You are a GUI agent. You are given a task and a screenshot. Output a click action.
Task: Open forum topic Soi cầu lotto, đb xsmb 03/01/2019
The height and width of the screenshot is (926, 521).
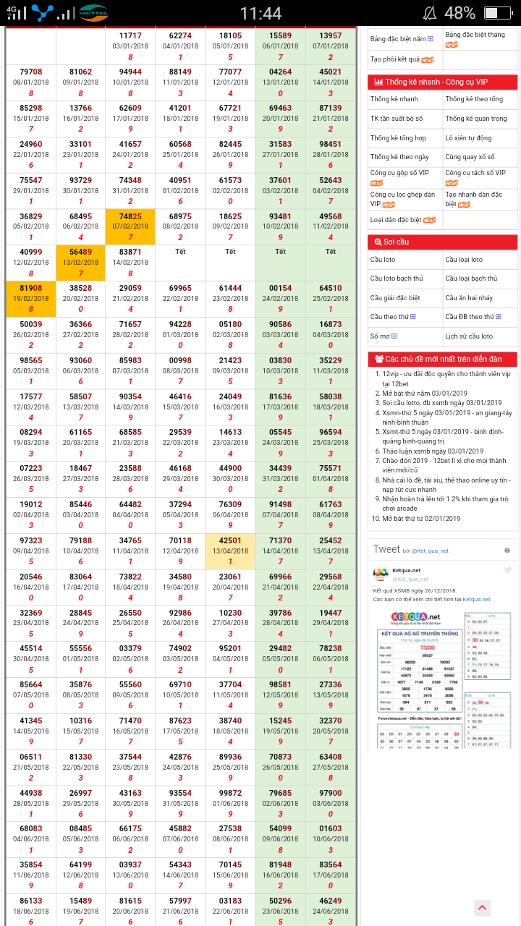(x=442, y=403)
